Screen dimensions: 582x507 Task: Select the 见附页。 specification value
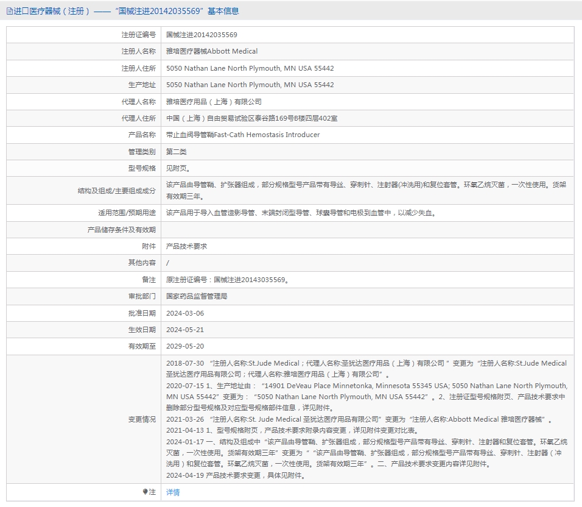coord(178,168)
